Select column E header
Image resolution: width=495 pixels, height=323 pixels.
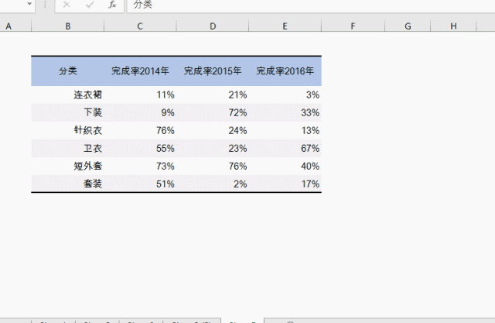[x=285, y=26]
